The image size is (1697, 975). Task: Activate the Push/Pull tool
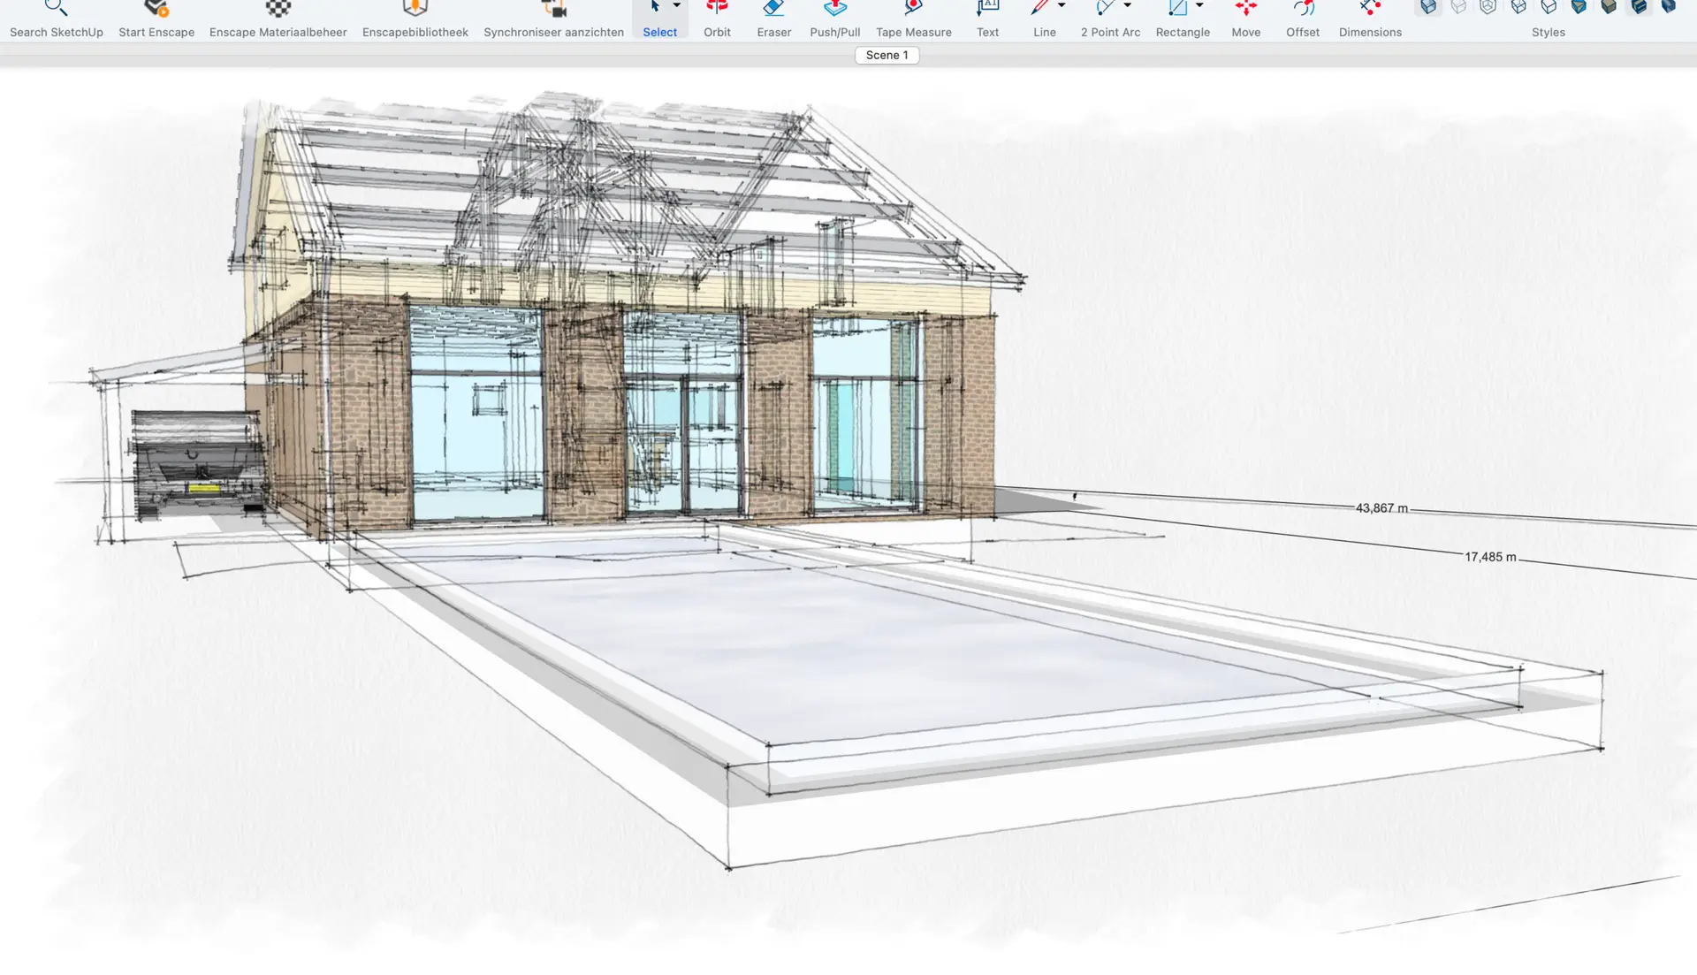834,11
